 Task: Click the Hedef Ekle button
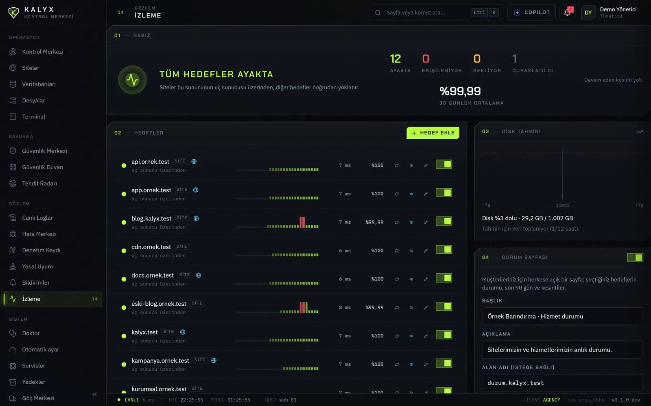(433, 133)
